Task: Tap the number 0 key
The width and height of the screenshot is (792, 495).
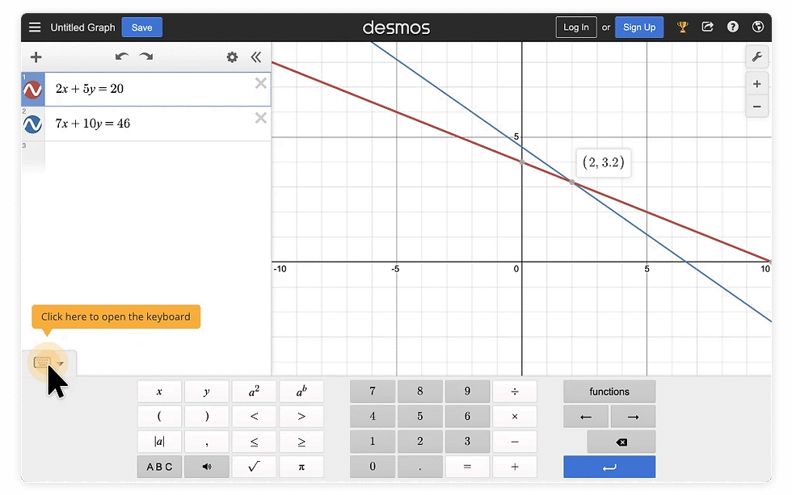Action: tap(373, 467)
